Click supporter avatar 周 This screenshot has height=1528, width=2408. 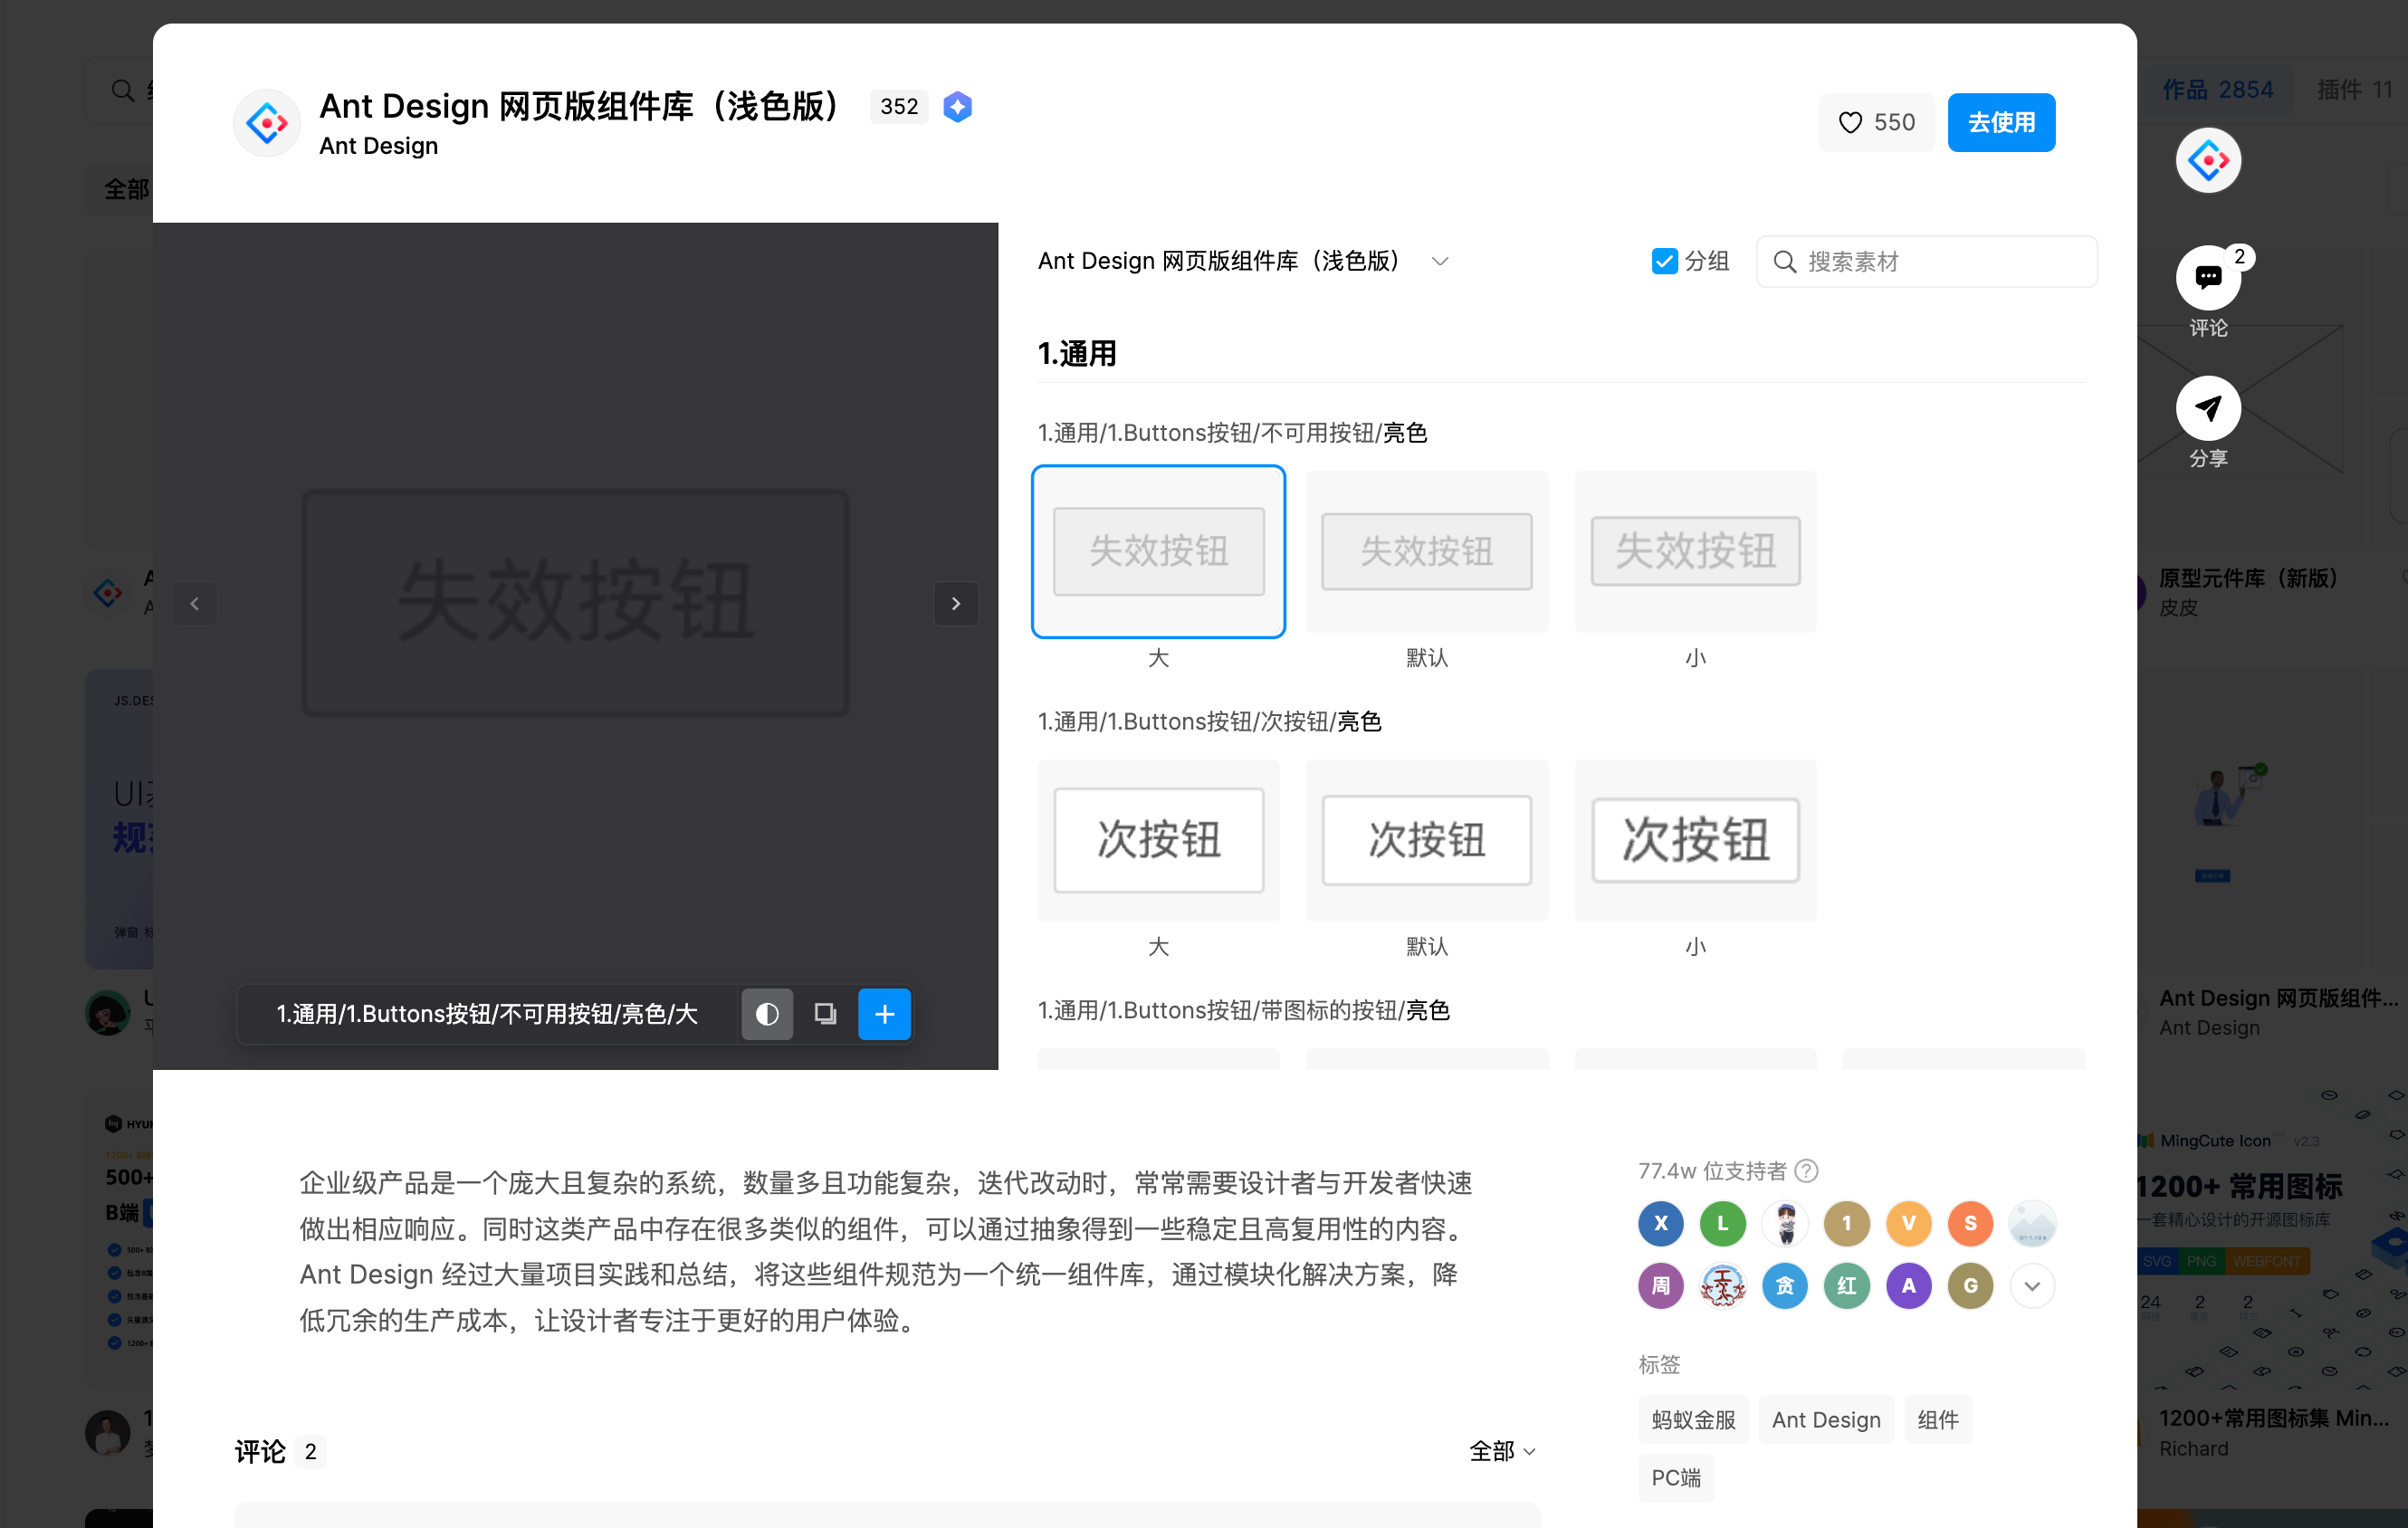1660,1285
